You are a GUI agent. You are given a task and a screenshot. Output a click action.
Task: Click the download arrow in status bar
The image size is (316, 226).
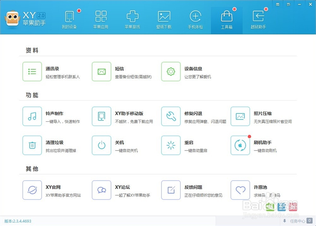(285, 221)
